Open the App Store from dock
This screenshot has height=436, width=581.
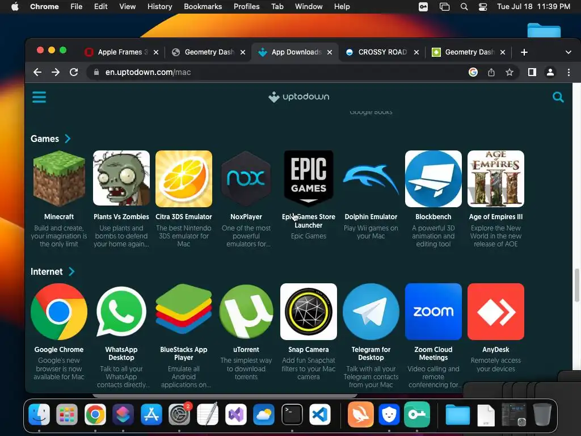click(151, 414)
